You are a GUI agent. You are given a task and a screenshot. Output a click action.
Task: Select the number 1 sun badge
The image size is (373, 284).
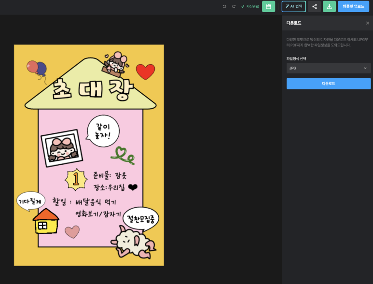click(76, 180)
